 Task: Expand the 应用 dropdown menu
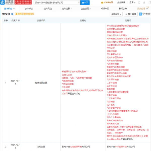tap(132, 3)
